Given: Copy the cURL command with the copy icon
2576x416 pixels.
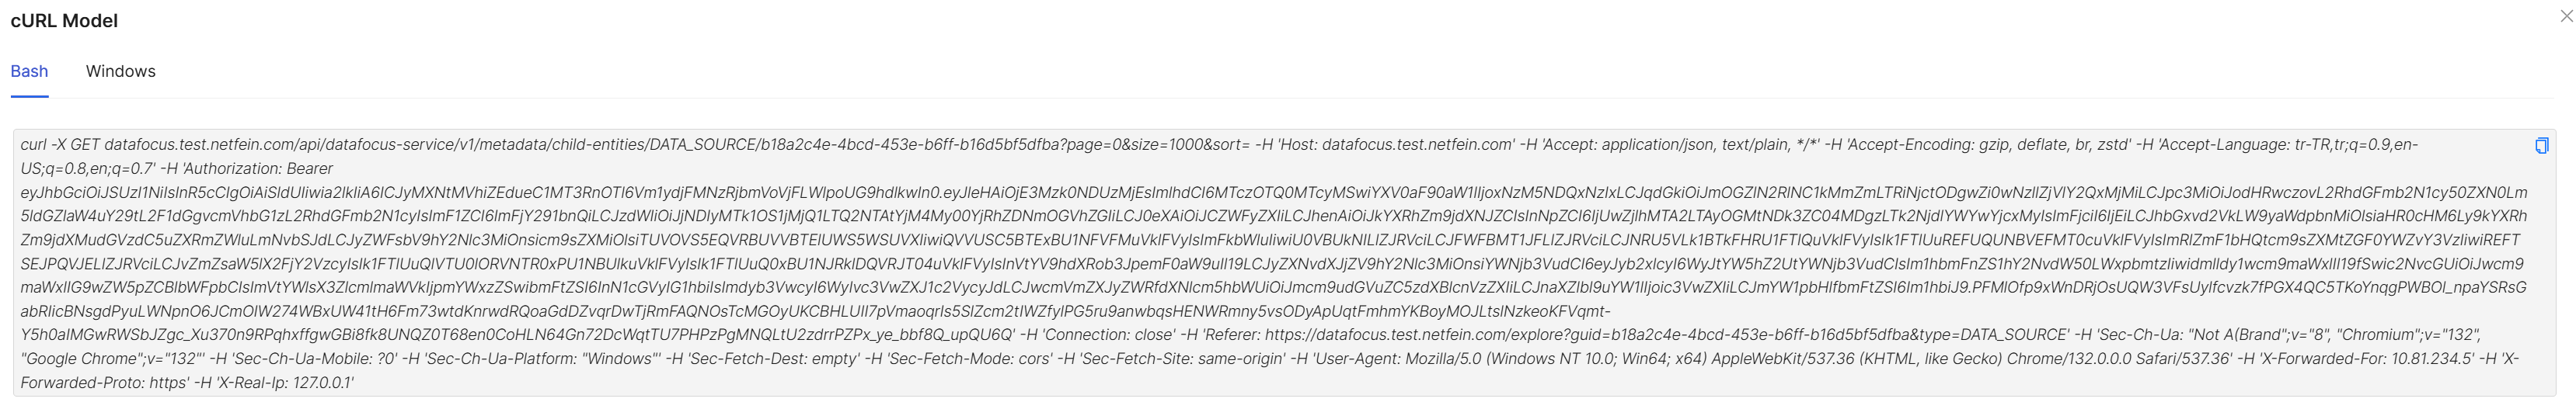Looking at the screenshot, I should point(2540,146).
